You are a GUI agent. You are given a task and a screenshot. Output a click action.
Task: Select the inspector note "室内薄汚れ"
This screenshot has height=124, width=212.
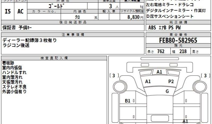point(12,77)
